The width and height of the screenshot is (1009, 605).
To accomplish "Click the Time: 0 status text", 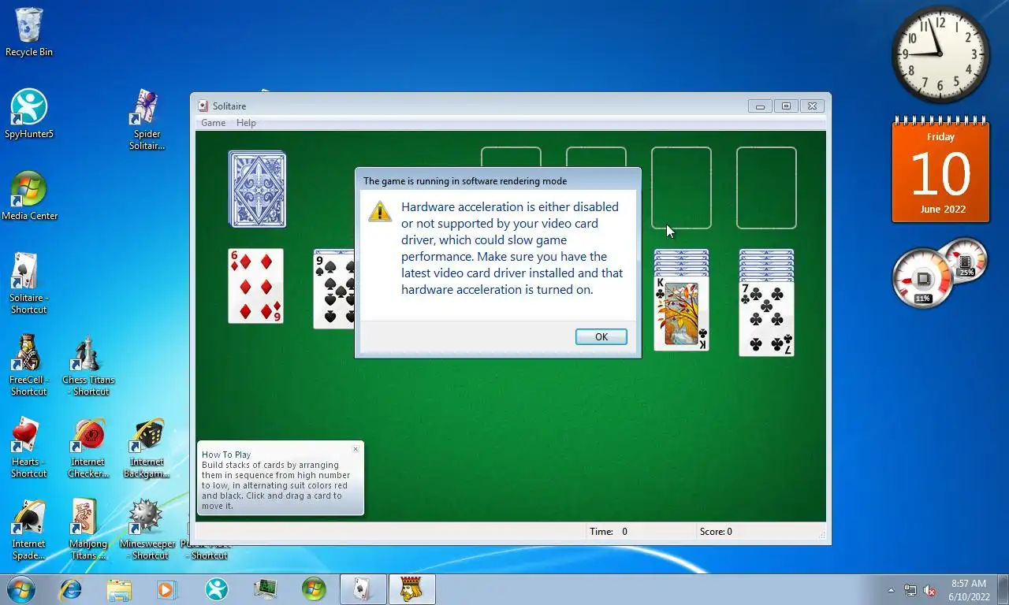I will click(x=609, y=532).
